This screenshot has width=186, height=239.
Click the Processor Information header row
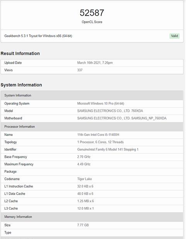pyautogui.click(x=92, y=127)
